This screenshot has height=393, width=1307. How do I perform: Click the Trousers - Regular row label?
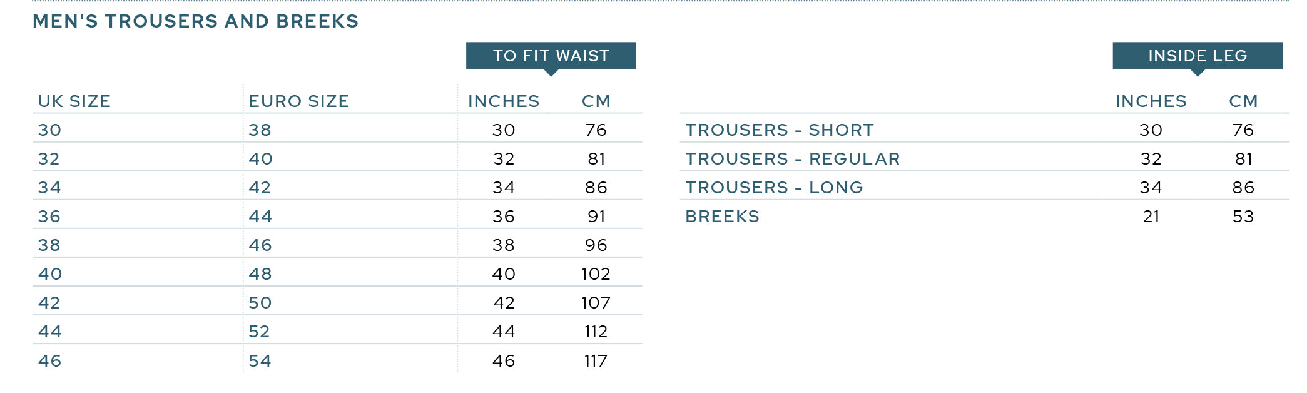tap(793, 159)
